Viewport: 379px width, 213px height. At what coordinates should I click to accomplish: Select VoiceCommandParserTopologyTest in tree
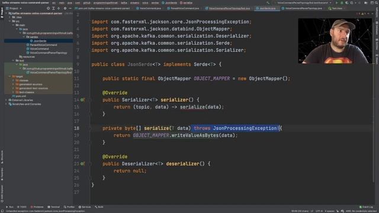coord(51,72)
